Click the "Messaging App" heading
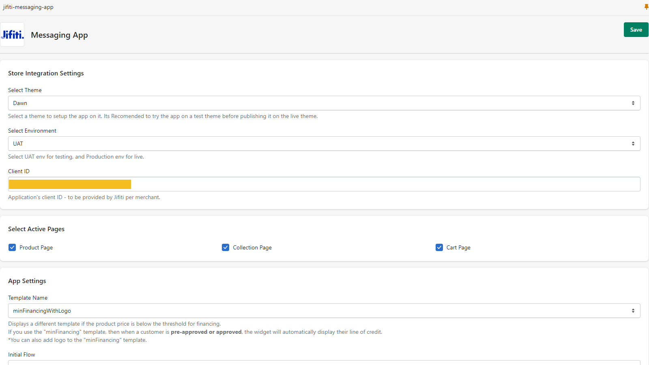Screen dimensions: 649x365 59,35
